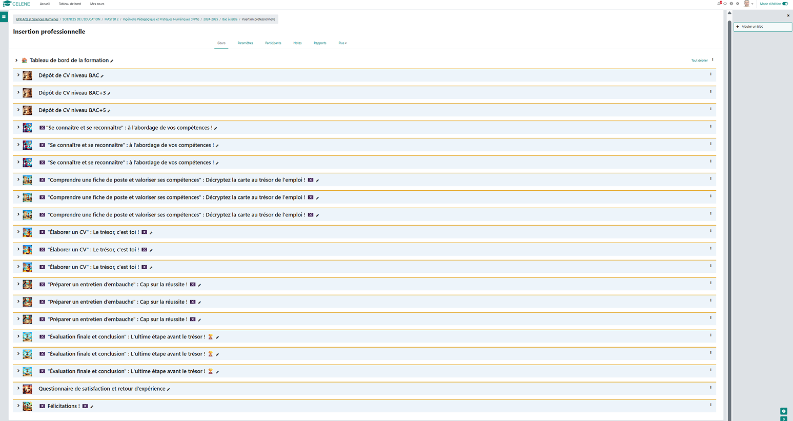Expand the 'Dépôt de CV niveau BAC+3' section
This screenshot has height=421, width=793.
tap(18, 92)
